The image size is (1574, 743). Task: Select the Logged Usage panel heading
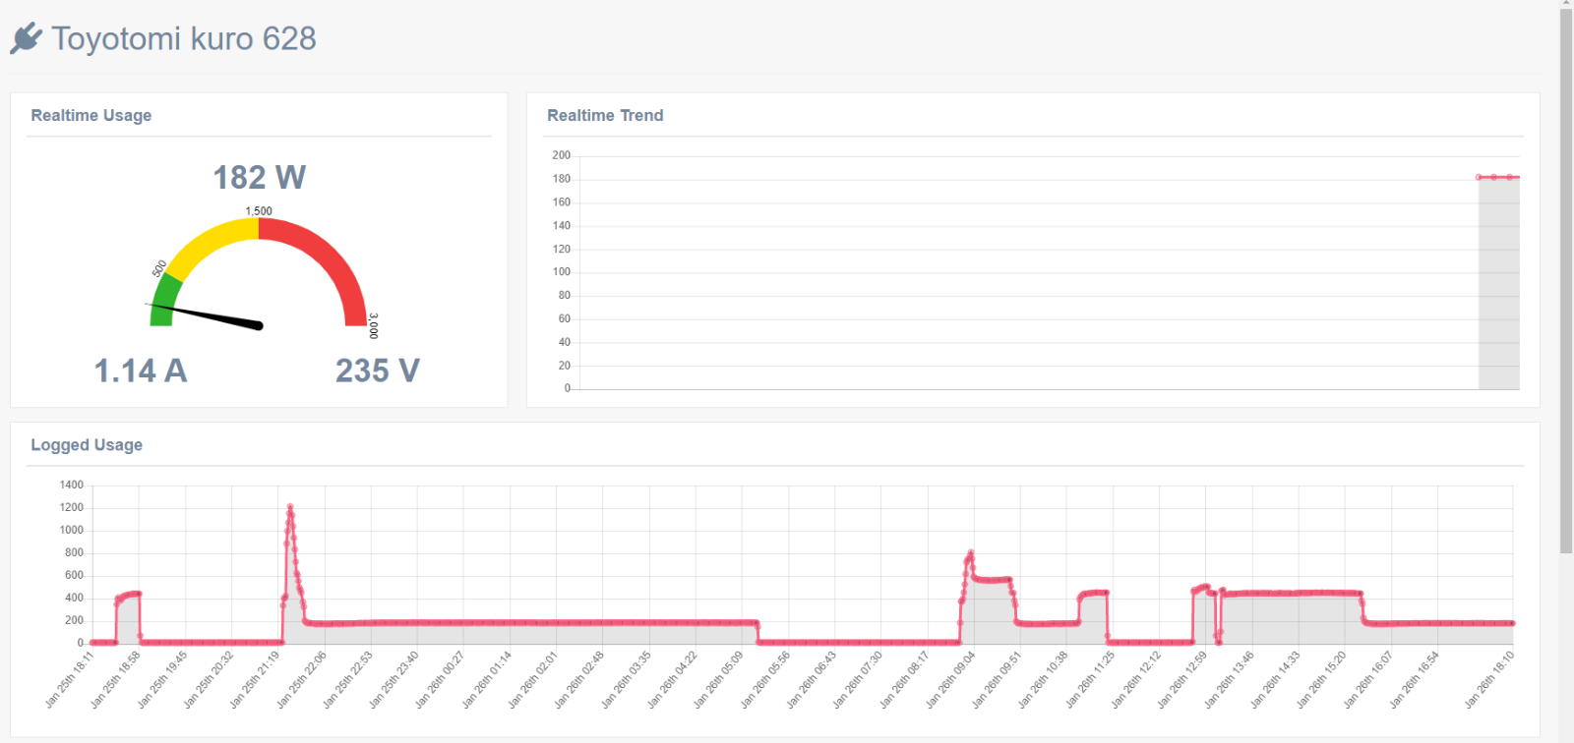point(87,444)
